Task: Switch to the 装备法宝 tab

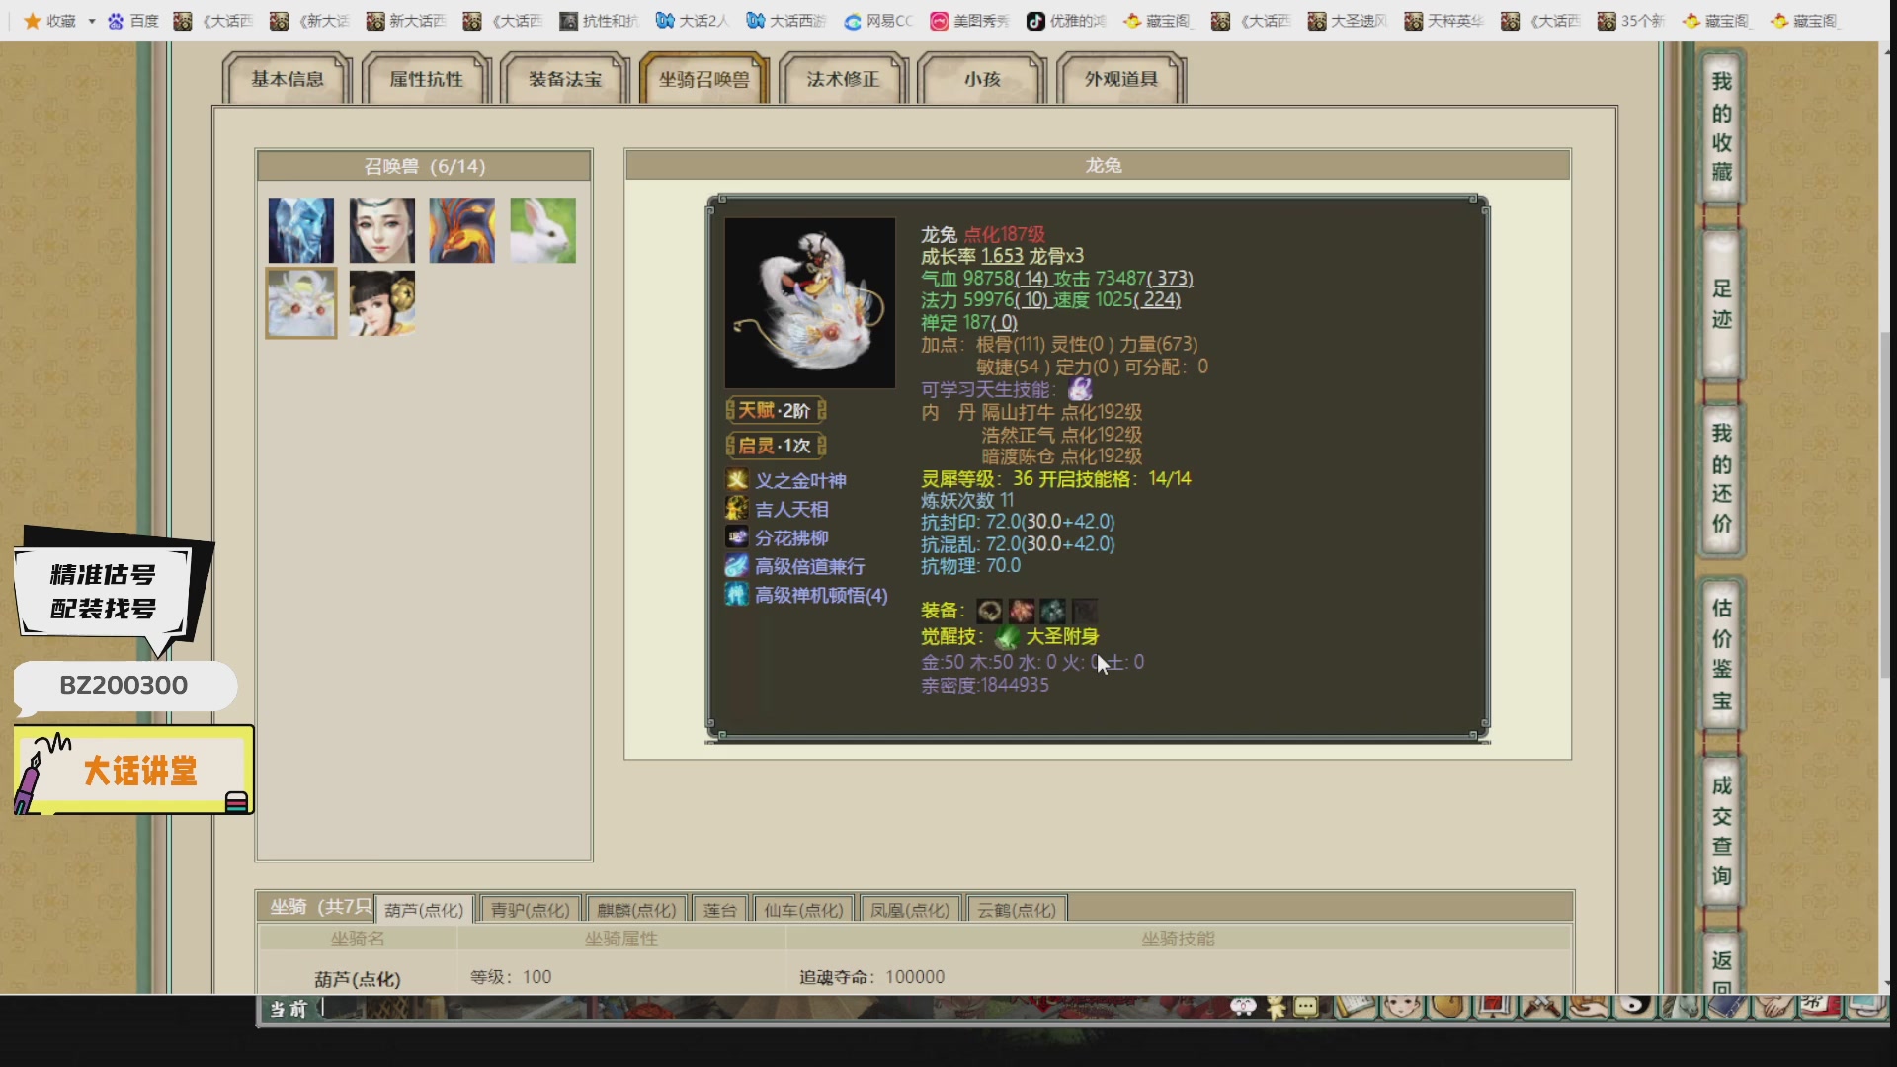Action: tap(565, 79)
